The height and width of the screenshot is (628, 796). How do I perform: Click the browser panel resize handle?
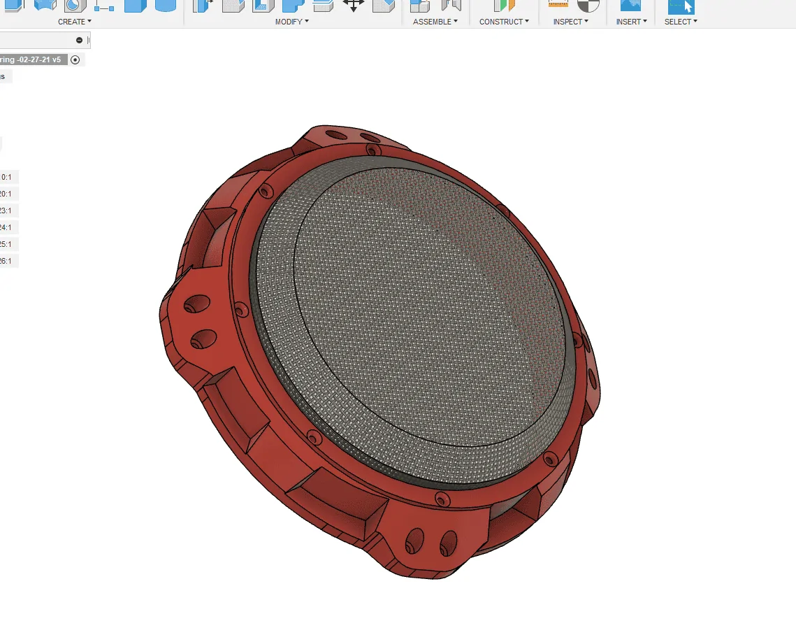88,40
